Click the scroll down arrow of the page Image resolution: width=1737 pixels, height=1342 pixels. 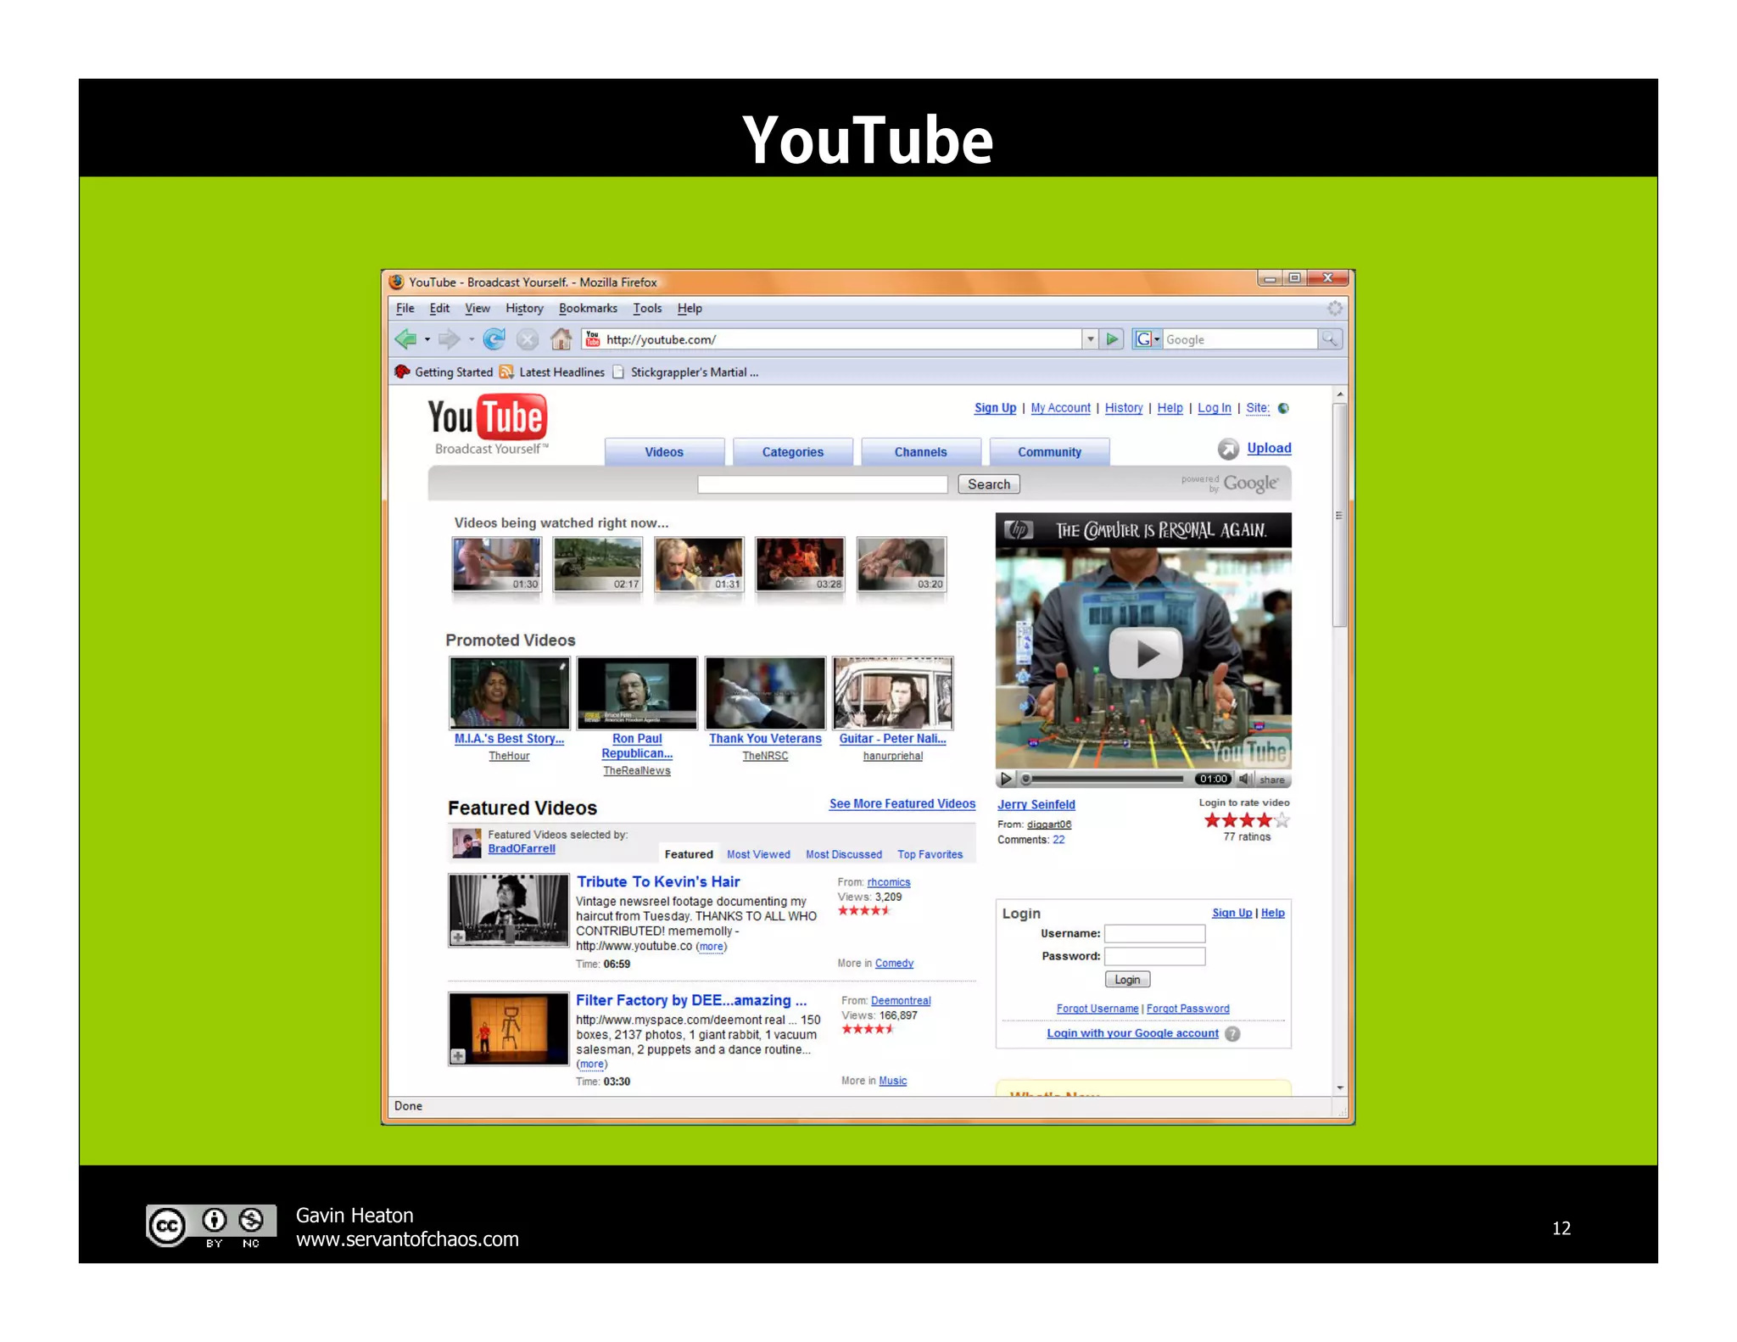click(1339, 1088)
